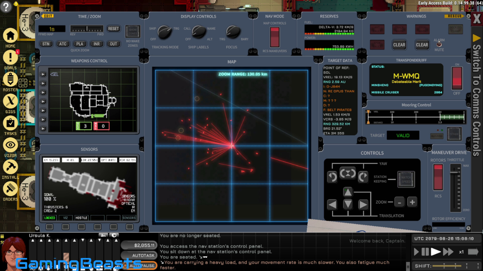
Task: Open the Home sidebar icon
Action: (x=11, y=36)
